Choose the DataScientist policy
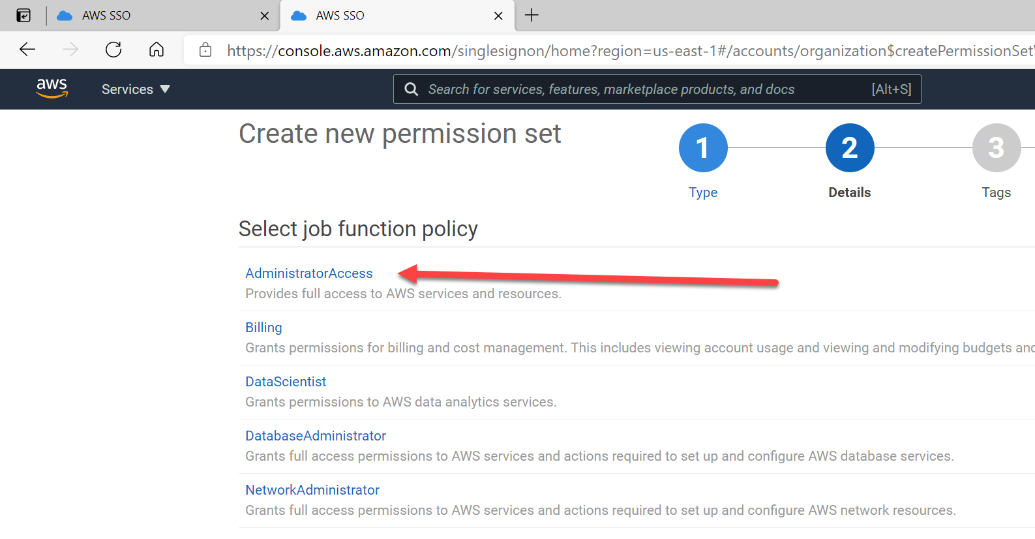 285,382
